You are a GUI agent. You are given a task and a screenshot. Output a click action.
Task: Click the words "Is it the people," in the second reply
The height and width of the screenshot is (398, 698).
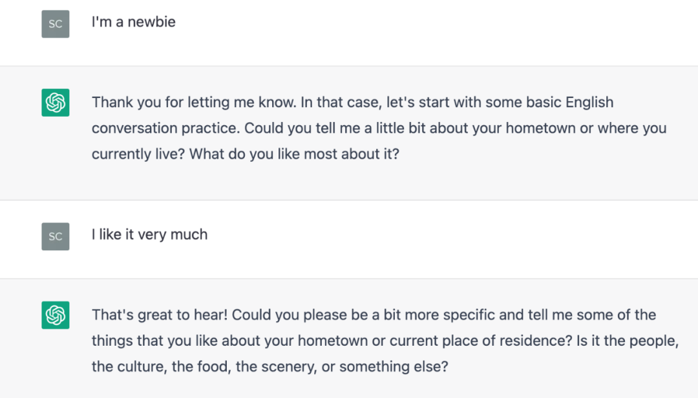coord(627,340)
